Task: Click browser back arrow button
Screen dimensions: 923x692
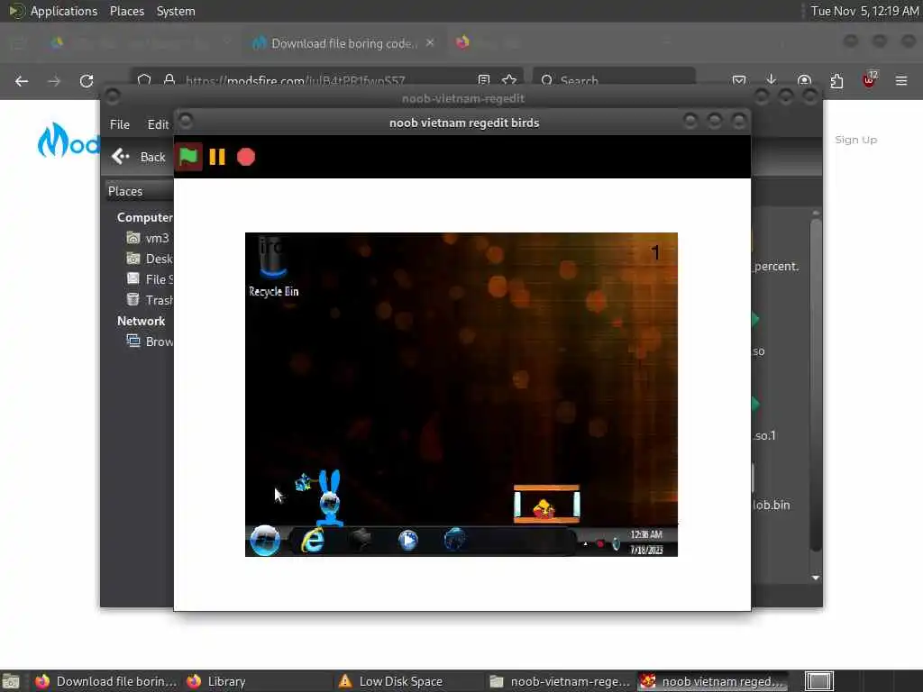Action: 22,80
